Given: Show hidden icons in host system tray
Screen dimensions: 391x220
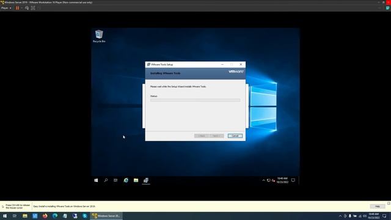Looking at the screenshot, I should [x=340, y=216].
